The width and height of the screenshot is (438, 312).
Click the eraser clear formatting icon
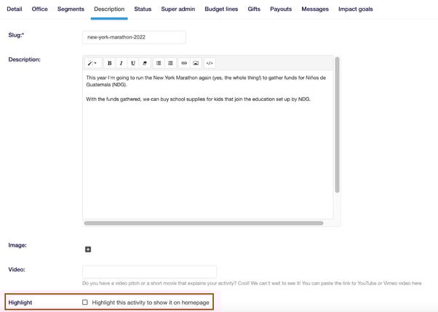tap(145, 63)
